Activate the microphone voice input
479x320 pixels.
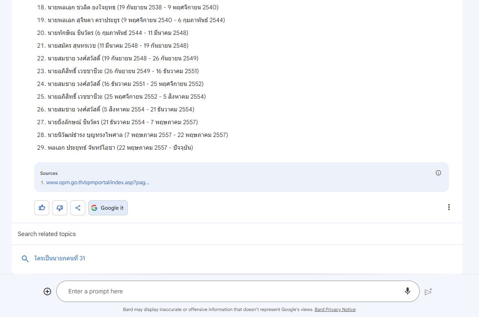pyautogui.click(x=407, y=291)
